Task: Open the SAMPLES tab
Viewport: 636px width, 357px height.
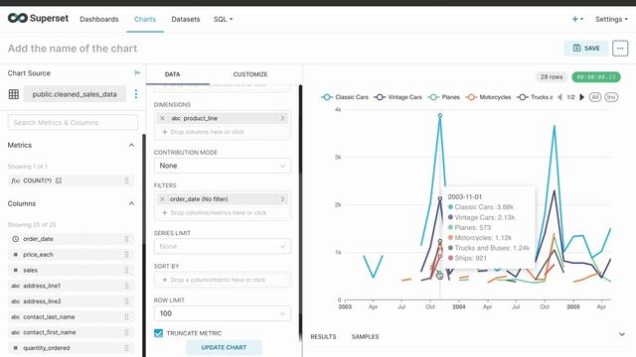Action: 365,337
